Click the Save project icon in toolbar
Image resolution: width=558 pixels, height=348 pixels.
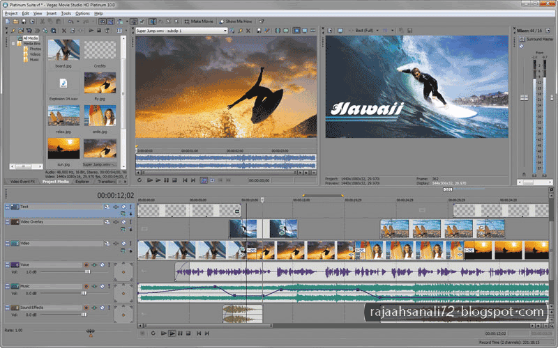tap(24, 22)
